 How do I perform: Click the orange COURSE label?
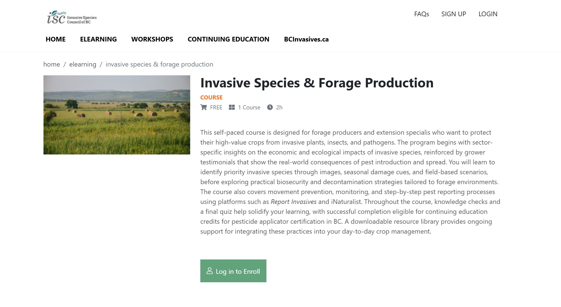pyautogui.click(x=211, y=98)
